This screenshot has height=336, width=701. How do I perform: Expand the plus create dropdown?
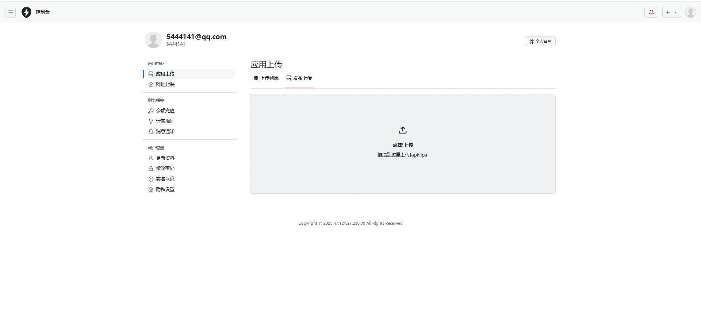[x=671, y=12]
